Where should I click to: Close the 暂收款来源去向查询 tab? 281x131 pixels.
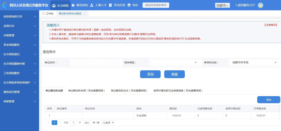tap(84, 14)
